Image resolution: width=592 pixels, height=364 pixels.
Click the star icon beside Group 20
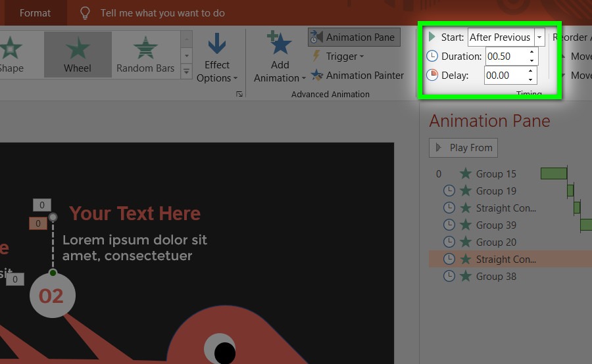(466, 242)
